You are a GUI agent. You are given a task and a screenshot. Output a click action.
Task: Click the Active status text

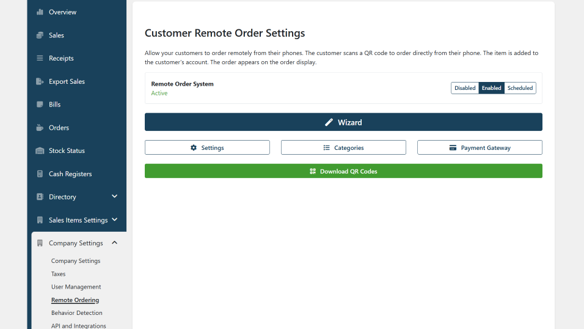click(x=159, y=93)
